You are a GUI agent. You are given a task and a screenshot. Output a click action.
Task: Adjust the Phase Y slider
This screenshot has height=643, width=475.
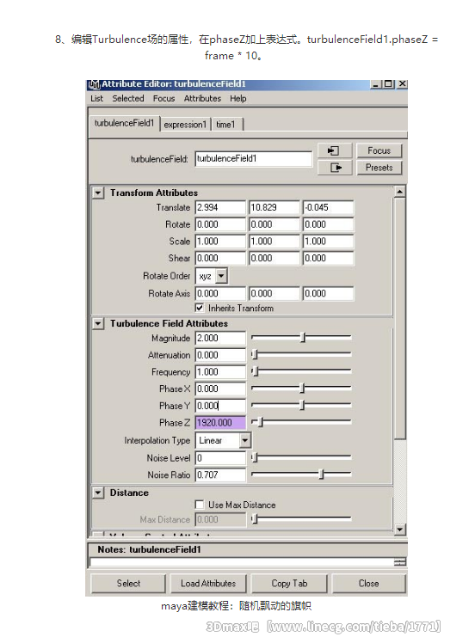point(302,405)
